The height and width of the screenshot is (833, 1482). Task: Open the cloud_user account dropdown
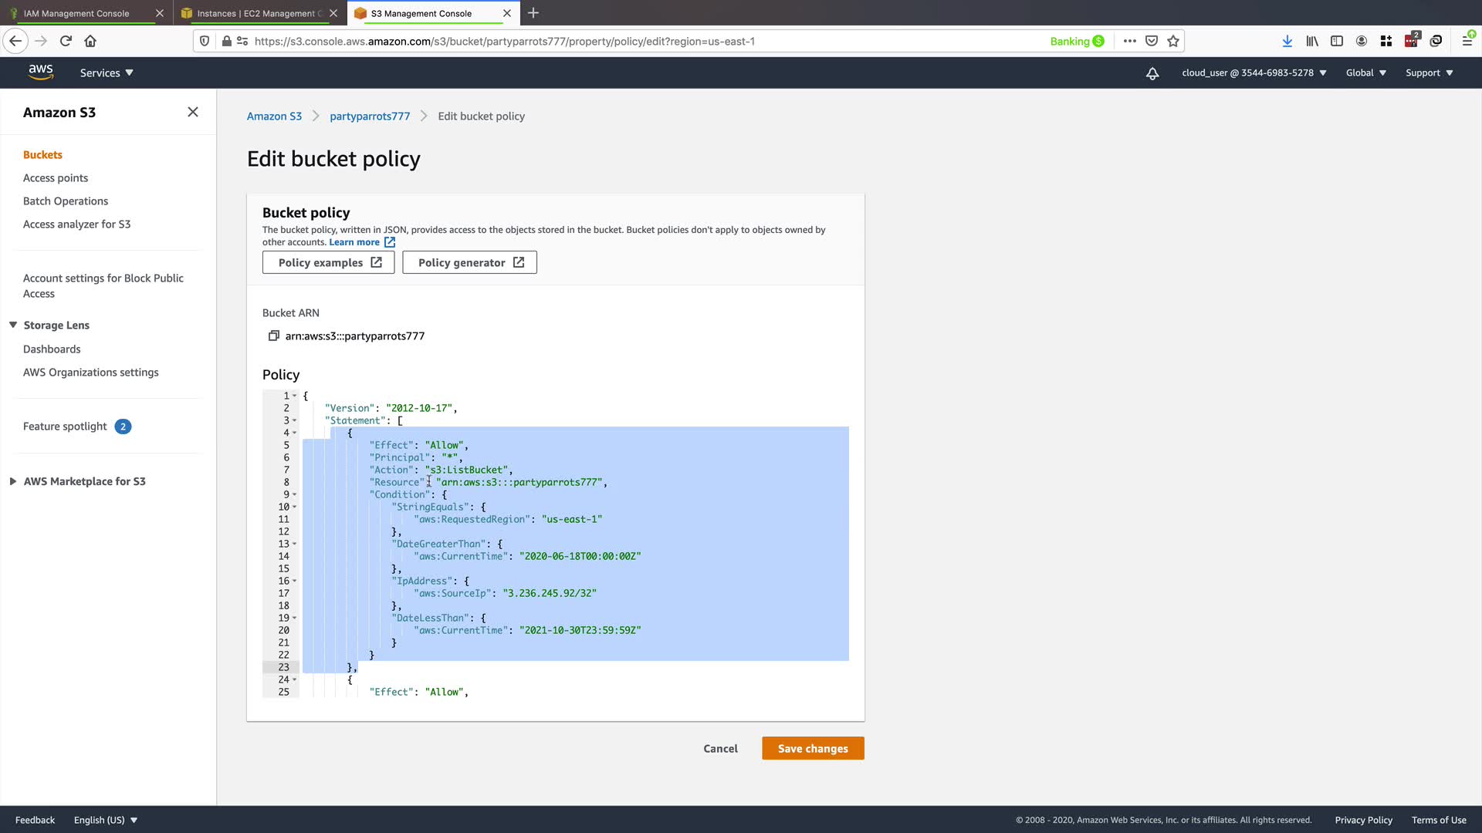(1254, 73)
